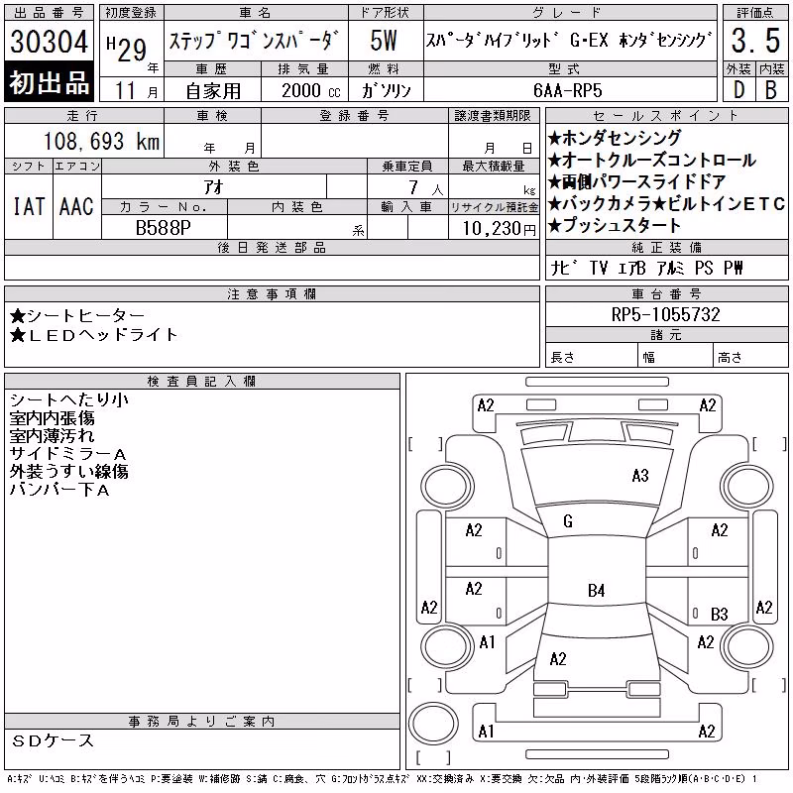Click the spare tire circle on diagram
The image size is (793, 793).
433,723
